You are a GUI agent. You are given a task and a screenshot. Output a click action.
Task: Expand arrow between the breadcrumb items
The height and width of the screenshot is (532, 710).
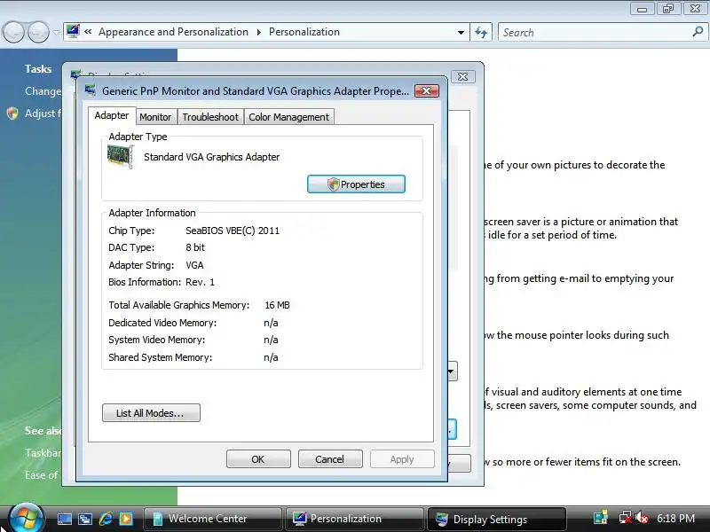[258, 32]
